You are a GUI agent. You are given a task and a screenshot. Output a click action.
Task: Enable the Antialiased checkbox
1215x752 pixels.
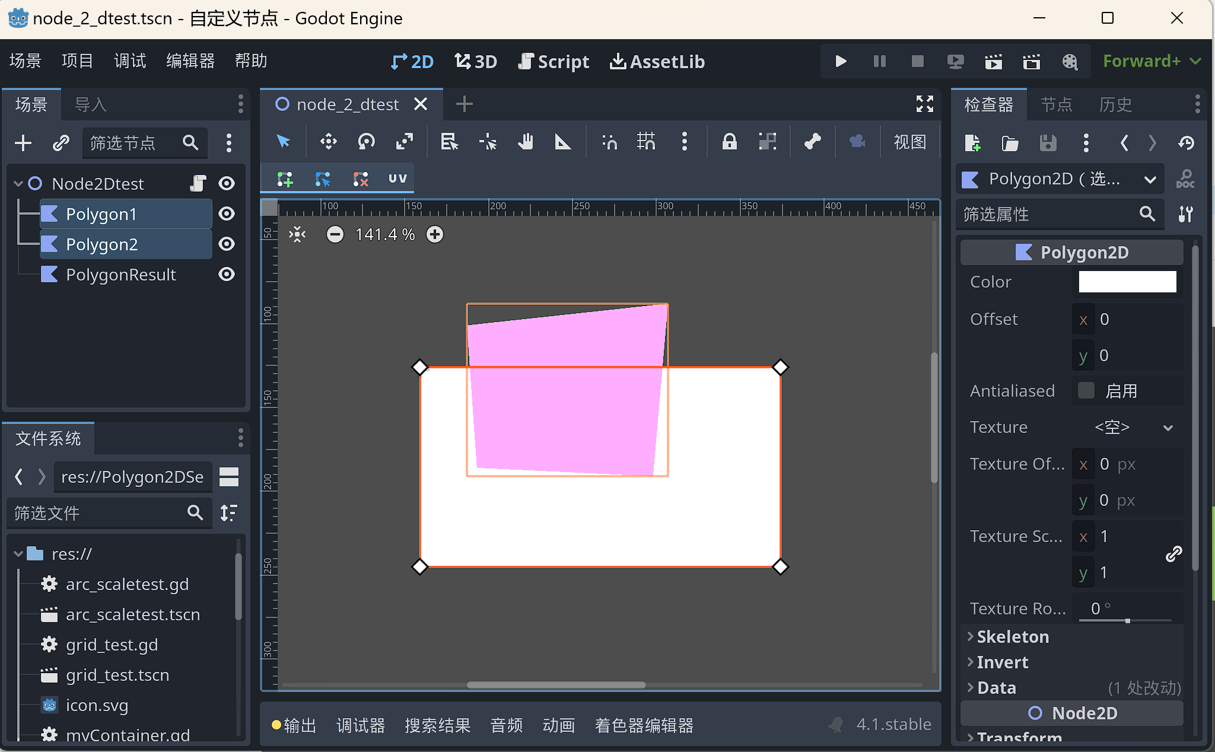1086,391
